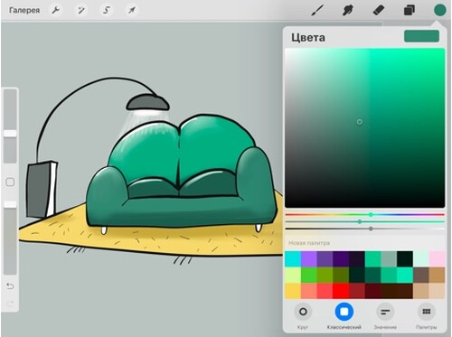Pick the salmon swatch in the palette
452x337 pixels.
[309, 291]
